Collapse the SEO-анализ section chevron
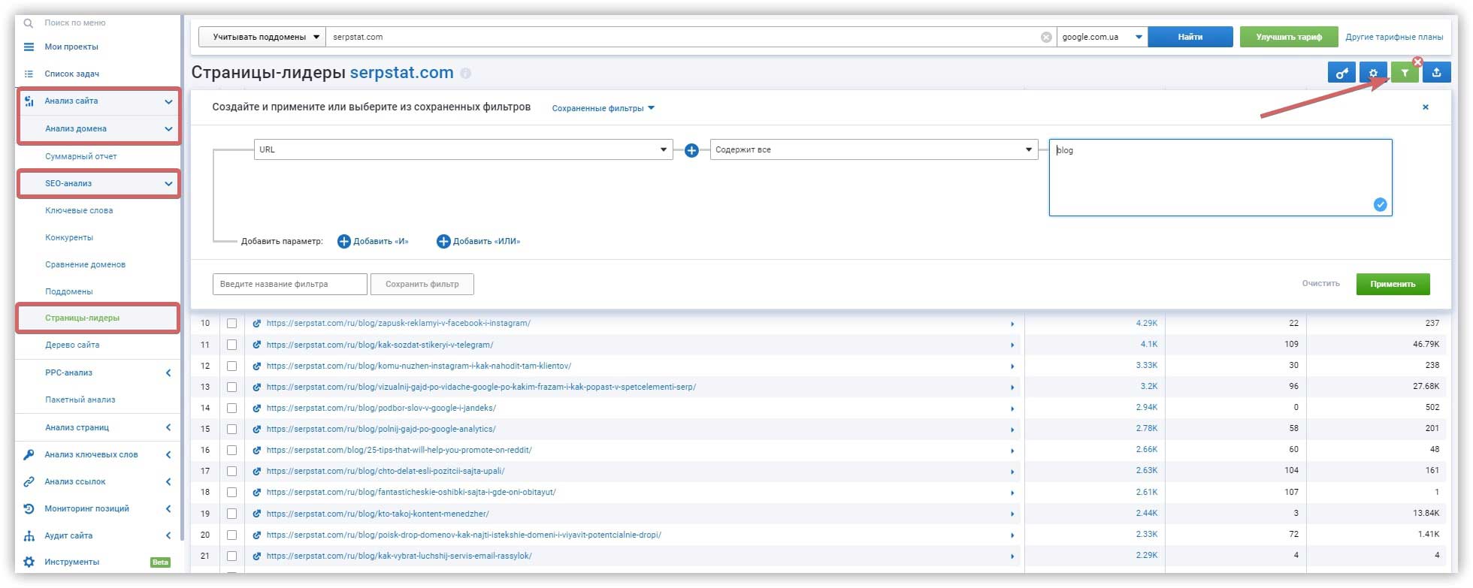Screen dimensions: 1473x588 [169, 183]
